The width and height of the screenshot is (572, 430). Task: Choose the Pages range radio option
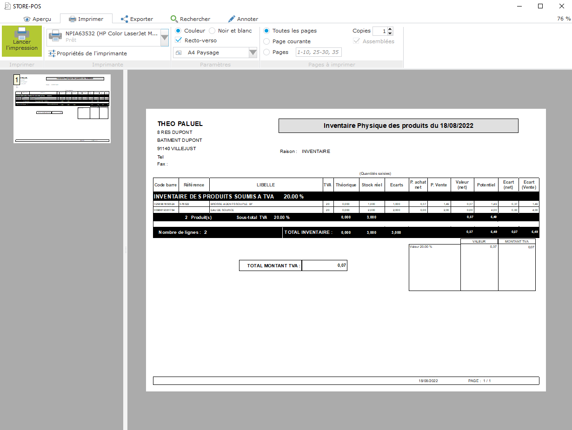click(x=266, y=52)
